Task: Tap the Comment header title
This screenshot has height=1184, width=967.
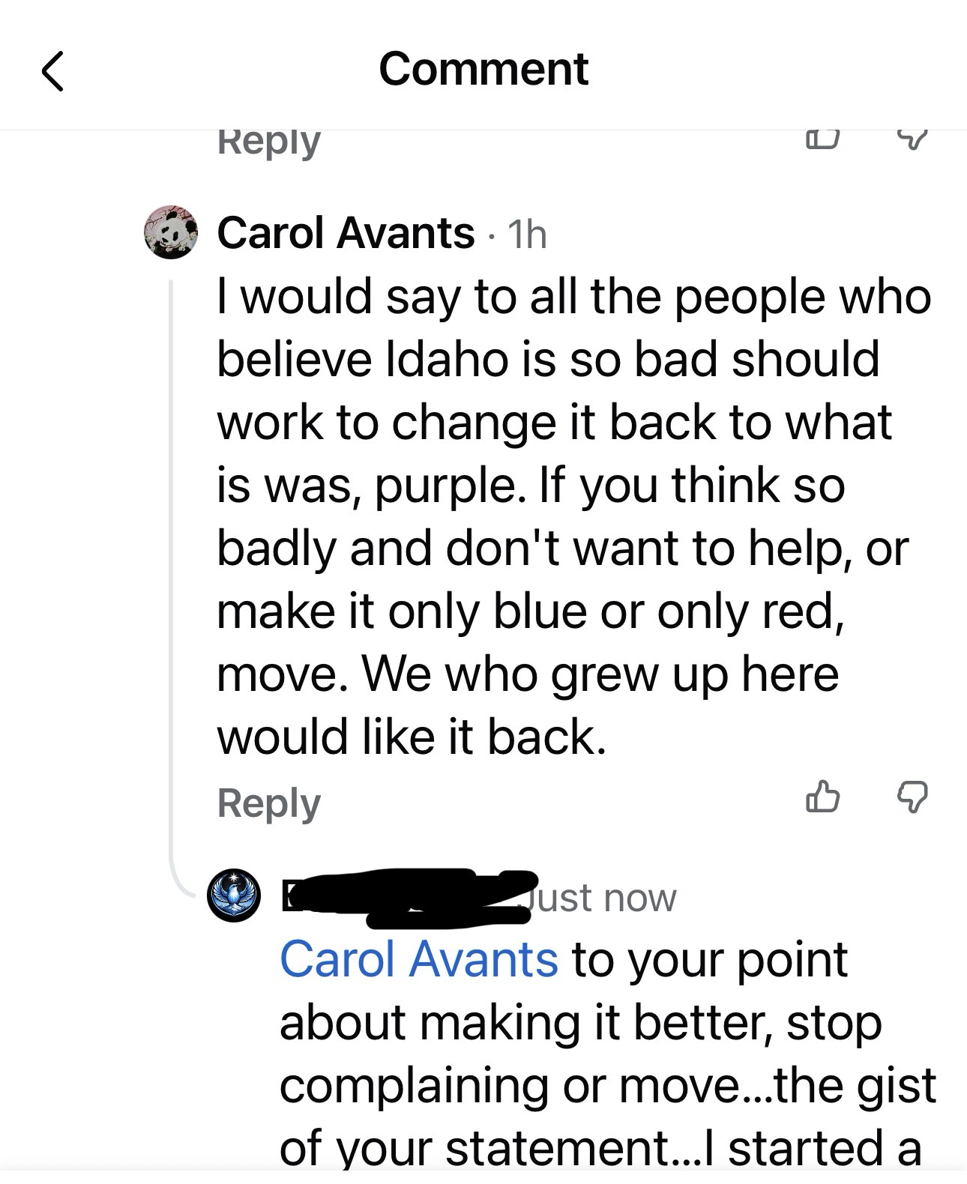Action: pyautogui.click(x=483, y=69)
